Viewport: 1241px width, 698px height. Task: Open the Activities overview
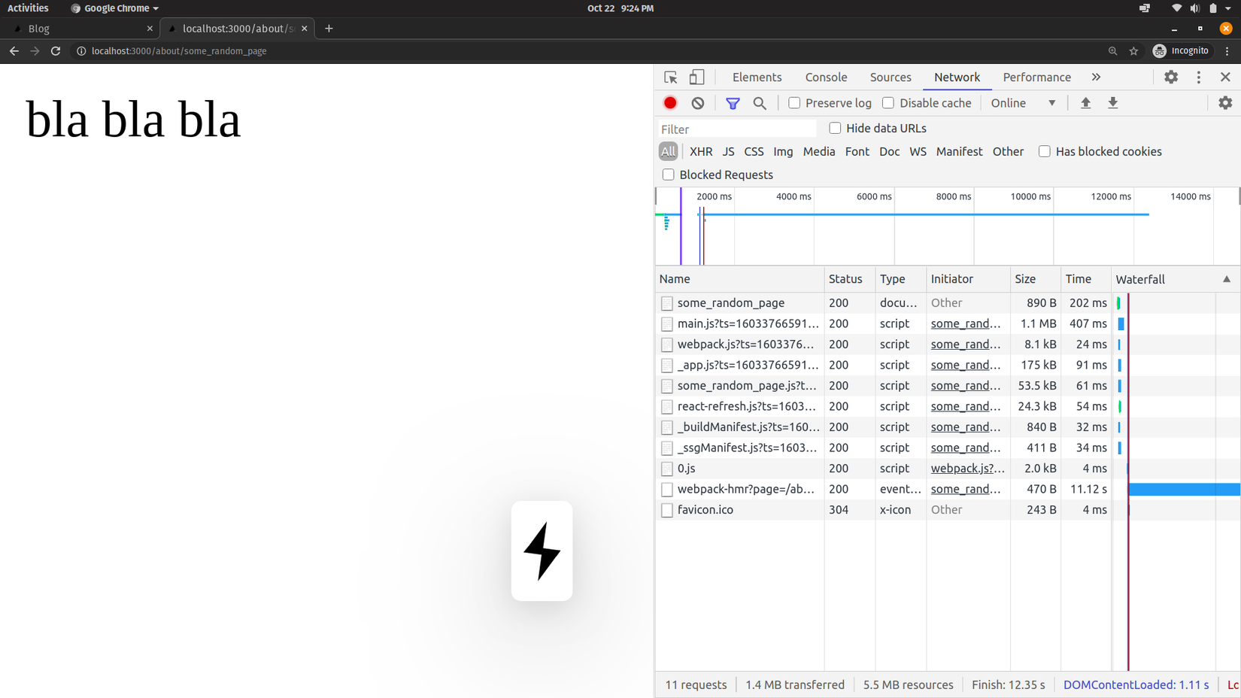point(28,8)
